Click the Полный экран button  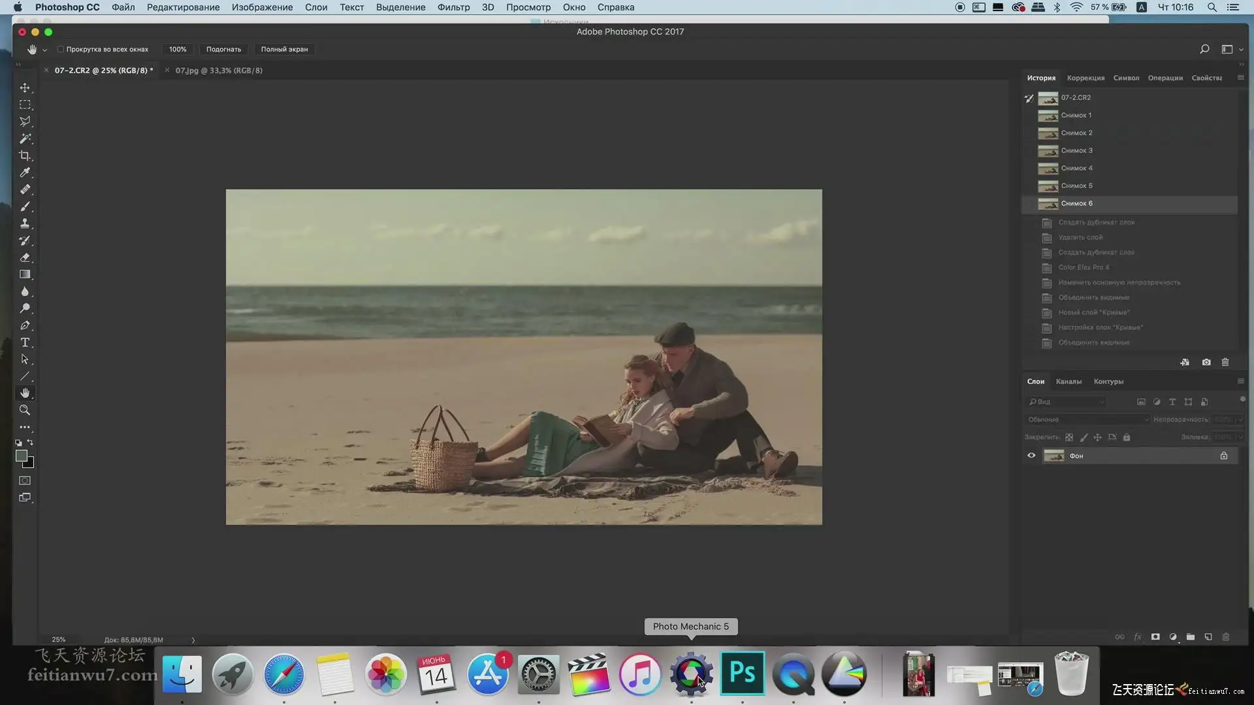pos(284,49)
